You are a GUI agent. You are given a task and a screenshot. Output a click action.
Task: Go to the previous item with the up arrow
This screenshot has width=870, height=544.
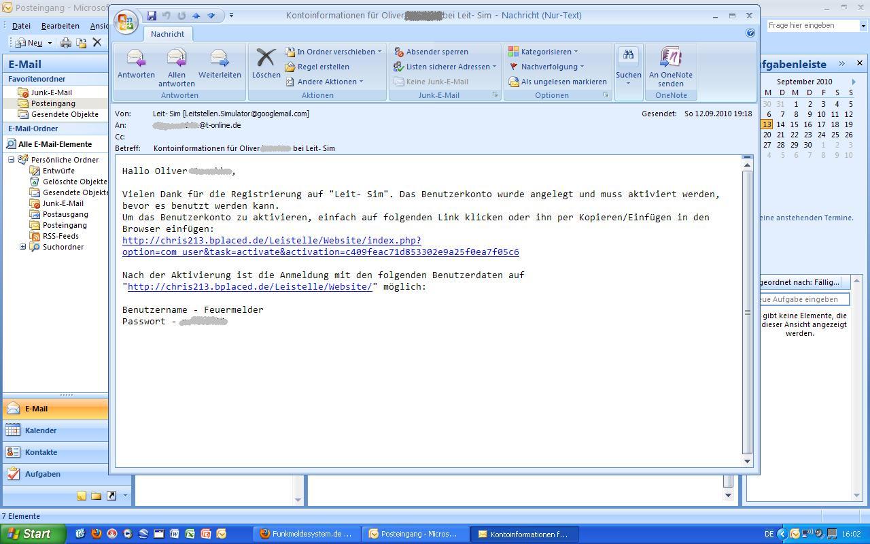click(196, 16)
